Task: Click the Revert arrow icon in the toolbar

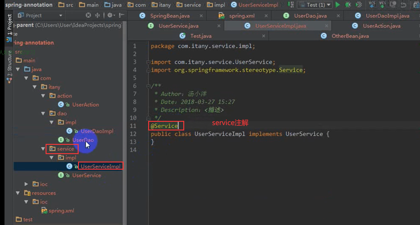Action: [x=403, y=5]
